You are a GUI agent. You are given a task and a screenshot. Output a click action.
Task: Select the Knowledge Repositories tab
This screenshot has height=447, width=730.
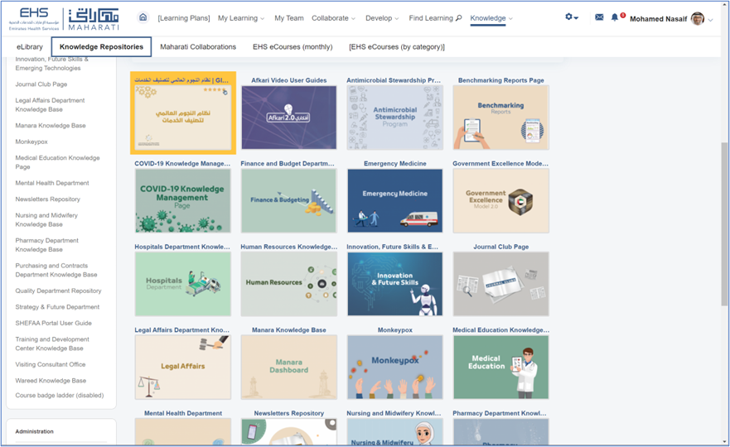(x=101, y=46)
